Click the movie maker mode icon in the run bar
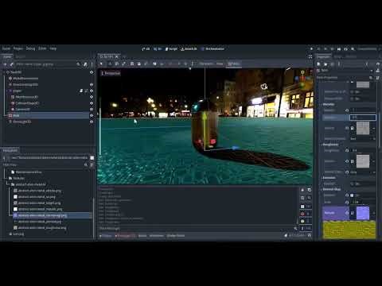382x286 pixels. click(353, 48)
